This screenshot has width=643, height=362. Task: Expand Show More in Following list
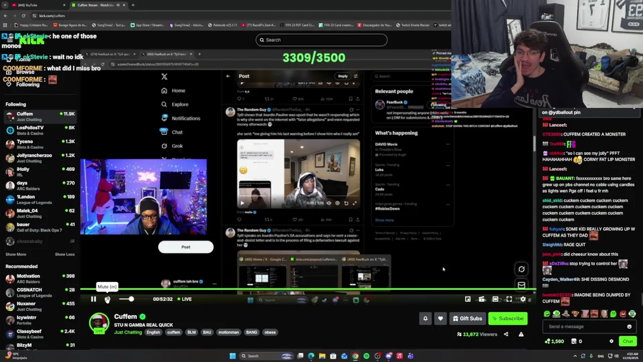(16, 254)
